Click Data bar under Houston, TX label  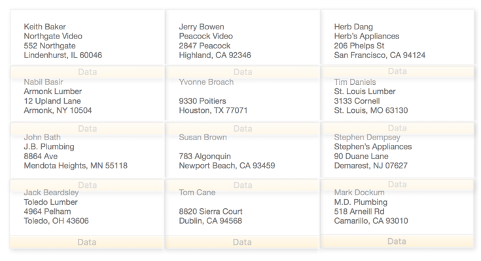[x=242, y=129]
